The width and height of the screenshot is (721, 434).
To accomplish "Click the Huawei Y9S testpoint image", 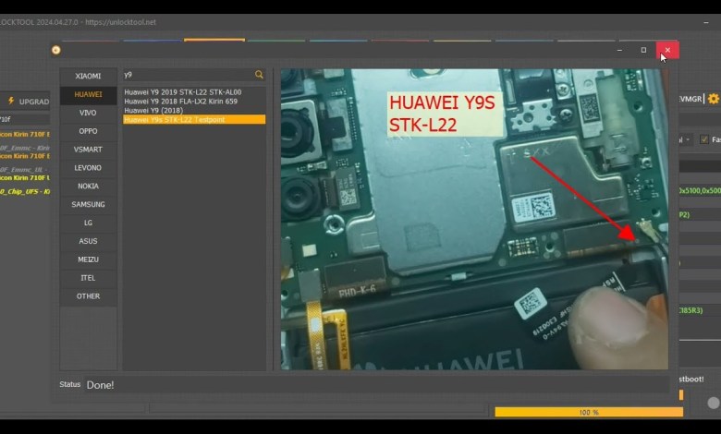I will (474, 220).
